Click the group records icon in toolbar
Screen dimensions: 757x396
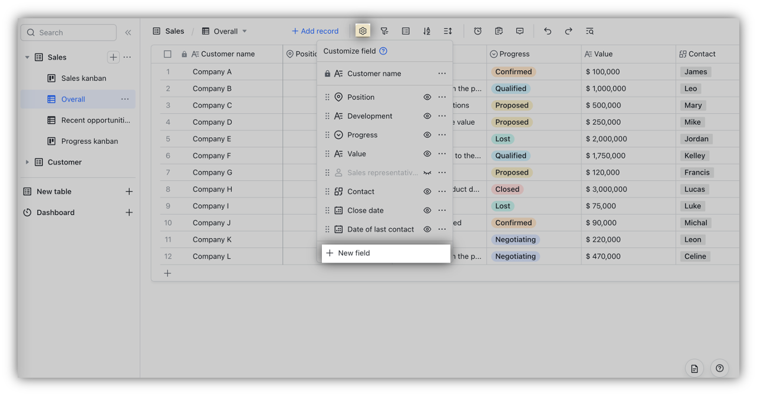click(406, 31)
